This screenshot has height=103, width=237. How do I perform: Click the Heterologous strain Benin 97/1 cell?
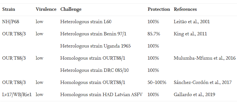[x=93, y=34]
